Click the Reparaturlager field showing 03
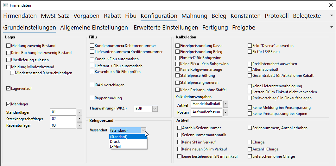 pos(63,125)
